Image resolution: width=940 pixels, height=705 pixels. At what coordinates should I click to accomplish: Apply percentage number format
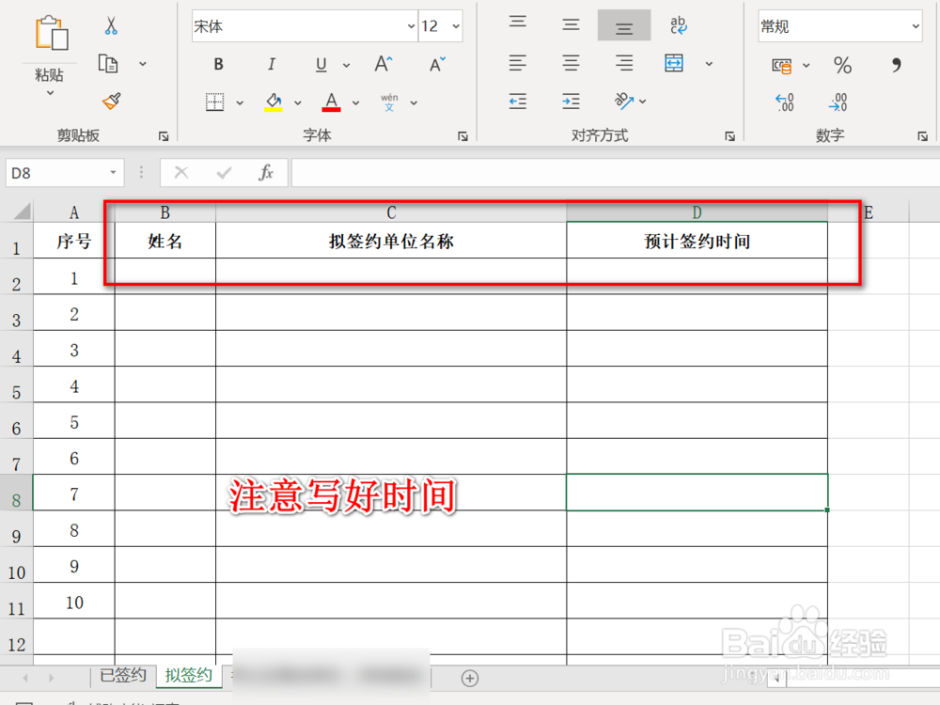click(842, 64)
